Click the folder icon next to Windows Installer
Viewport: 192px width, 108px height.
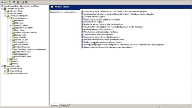pyautogui.click(x=13, y=45)
